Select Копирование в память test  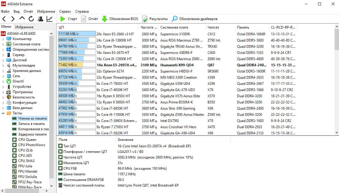[x=30, y=129]
